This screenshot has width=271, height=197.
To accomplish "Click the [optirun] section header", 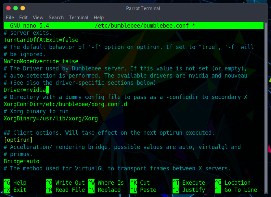I will tap(18, 140).
